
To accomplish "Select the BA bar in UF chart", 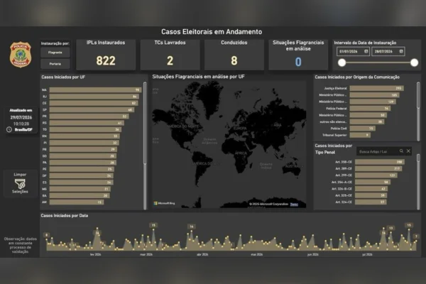I will coord(80,196).
